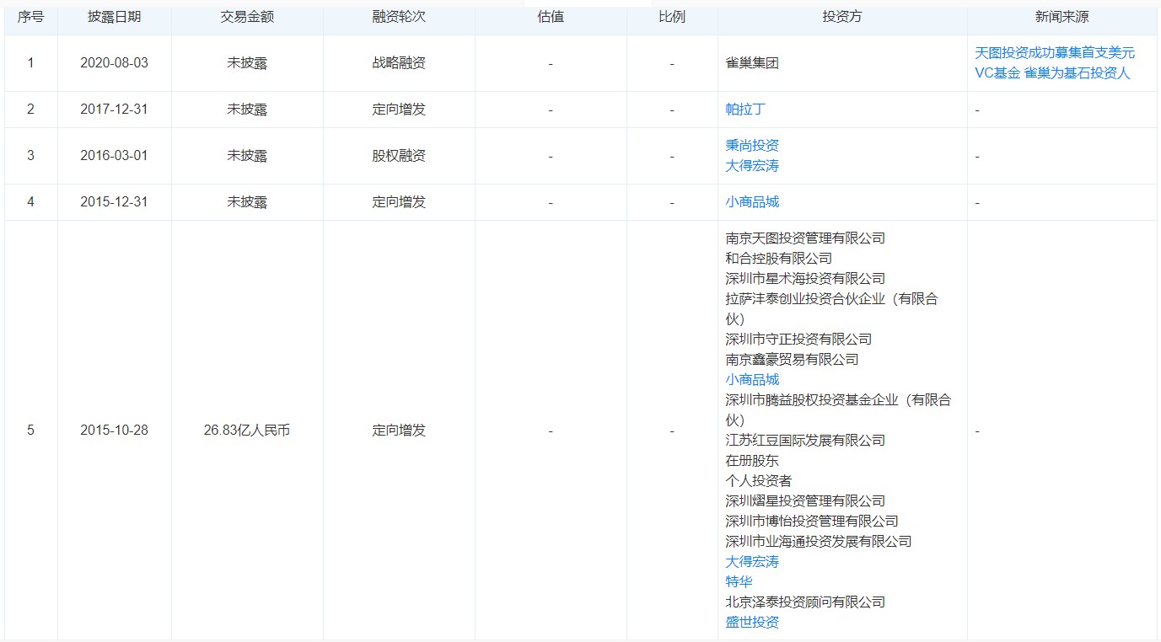Viewport: 1161px width, 642px height.
Task: Click the 特华 investor link
Action: pos(739,582)
